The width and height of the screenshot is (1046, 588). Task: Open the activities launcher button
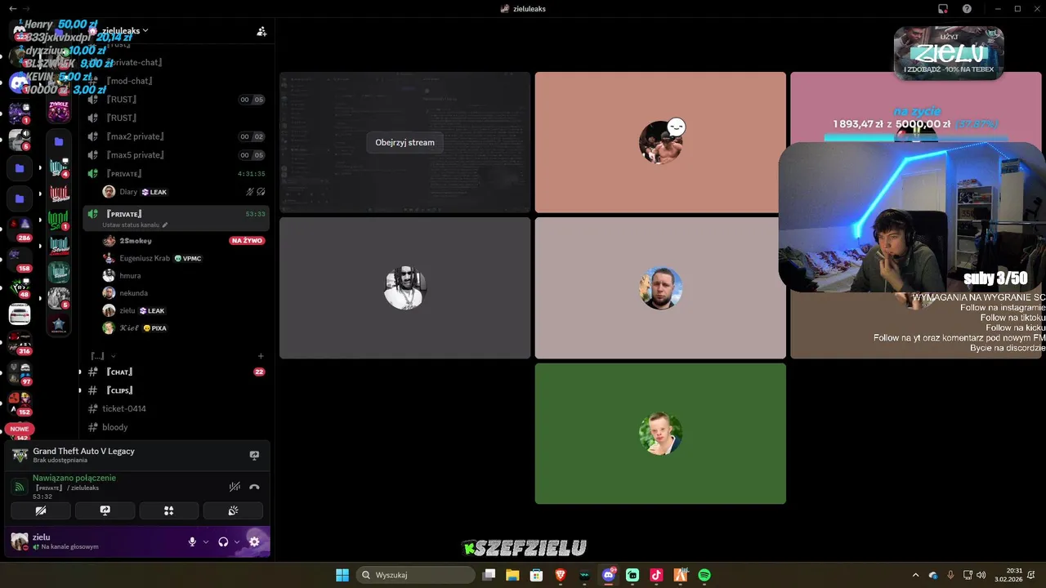coord(169,511)
